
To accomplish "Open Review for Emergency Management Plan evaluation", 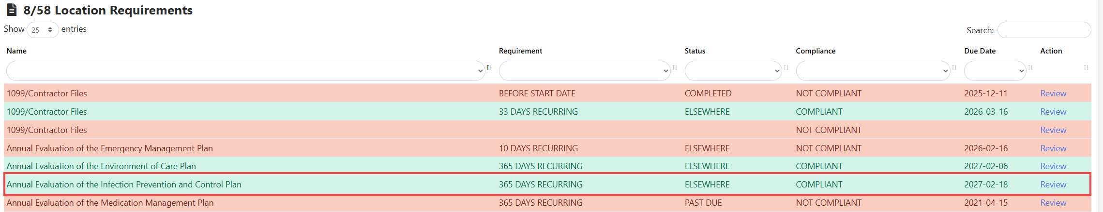I will (x=1053, y=148).
